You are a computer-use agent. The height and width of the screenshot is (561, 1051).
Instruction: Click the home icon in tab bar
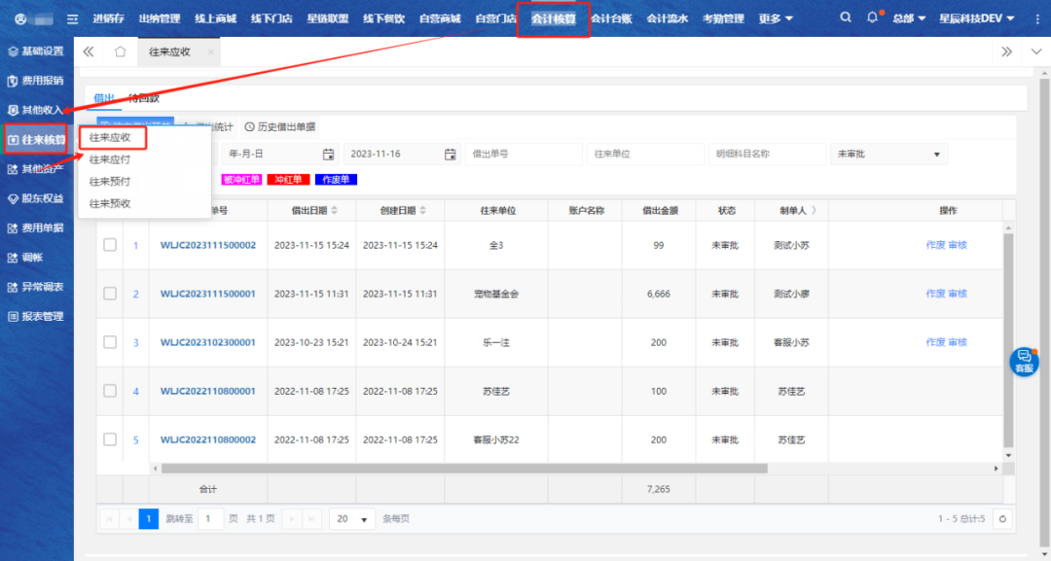[120, 52]
